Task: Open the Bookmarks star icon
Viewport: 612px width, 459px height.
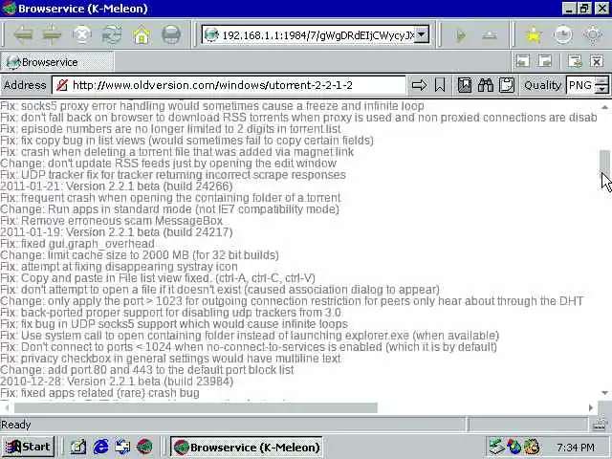Action: (x=534, y=35)
